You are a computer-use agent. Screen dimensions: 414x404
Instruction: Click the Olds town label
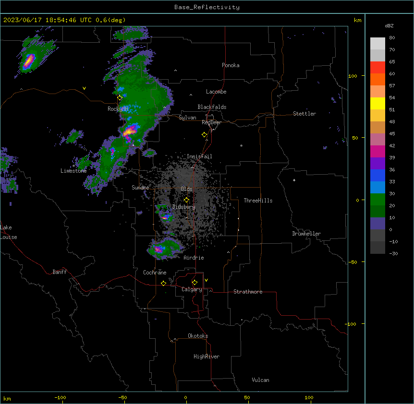pyautogui.click(x=186, y=189)
